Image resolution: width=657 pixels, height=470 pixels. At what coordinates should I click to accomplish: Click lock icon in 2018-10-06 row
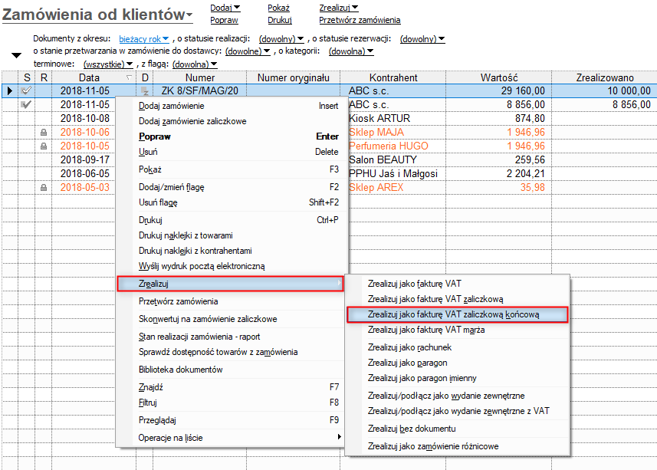[43, 133]
